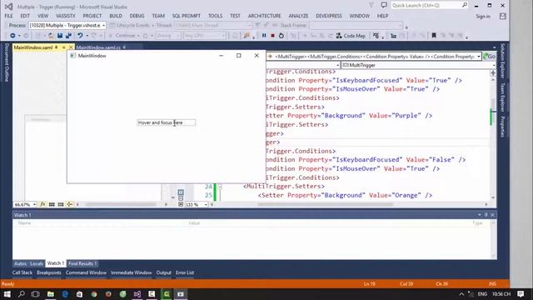533x300 pixels.
Task: Stop debugging with the red square
Action: click(272, 35)
